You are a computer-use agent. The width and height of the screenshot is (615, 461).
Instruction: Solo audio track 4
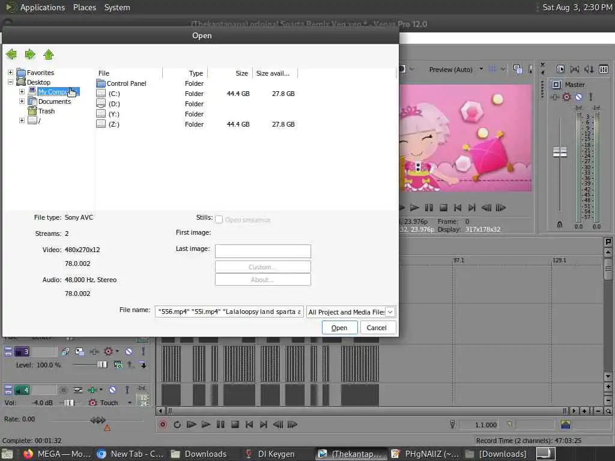(x=127, y=390)
